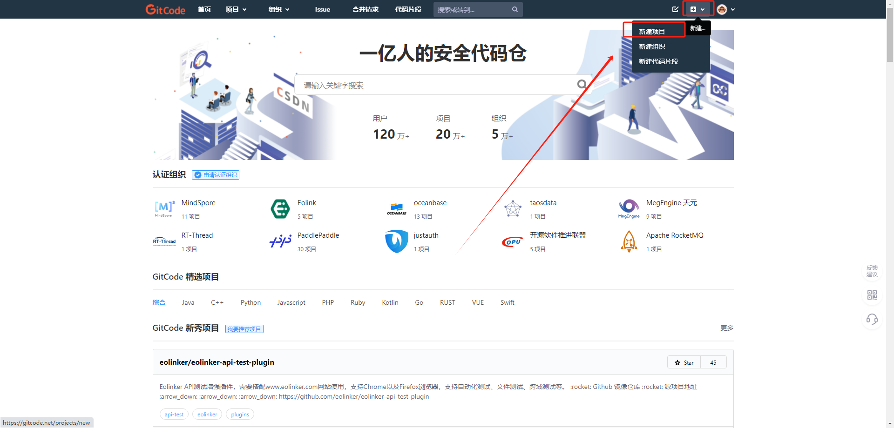Select 新建组织 from the dropdown menu

click(652, 47)
